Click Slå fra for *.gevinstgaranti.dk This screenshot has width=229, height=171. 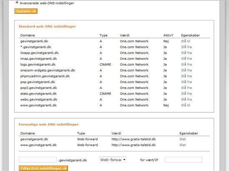[x=186, y=47]
